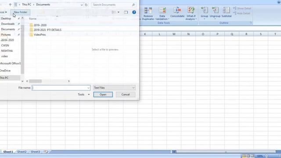Select column P header
This screenshot has width=281, height=158.
point(217,34)
